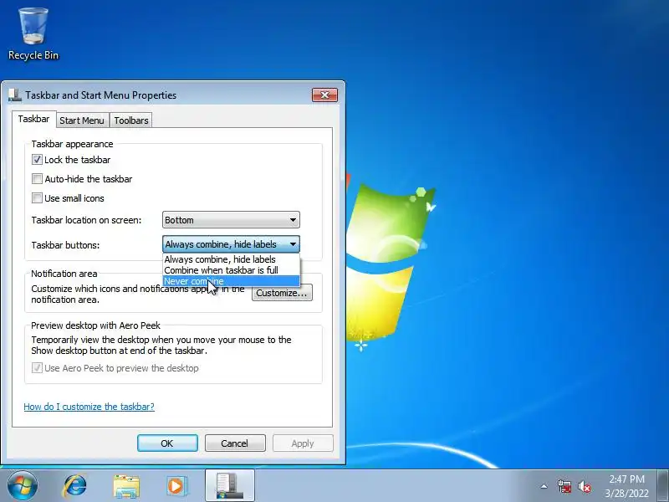Click the dialog title bar icon

click(x=15, y=95)
